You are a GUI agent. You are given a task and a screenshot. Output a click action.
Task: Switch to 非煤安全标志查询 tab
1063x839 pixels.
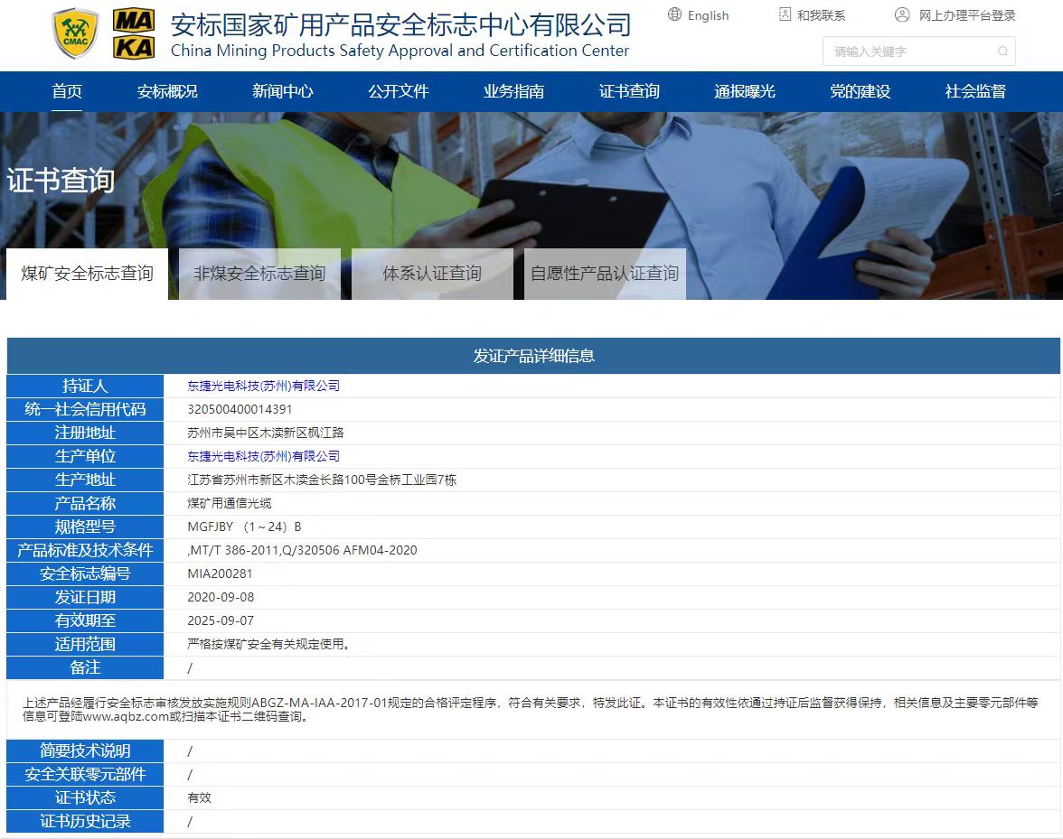[x=259, y=274]
